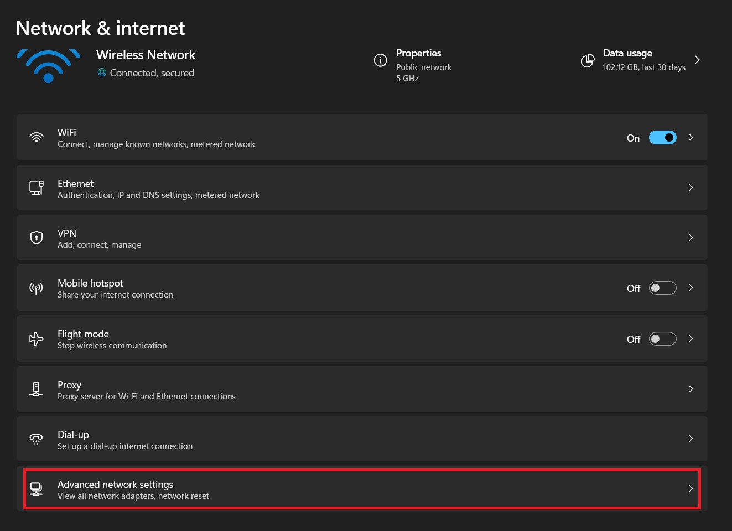Click the Mobile hotspot broadcast icon

click(36, 288)
